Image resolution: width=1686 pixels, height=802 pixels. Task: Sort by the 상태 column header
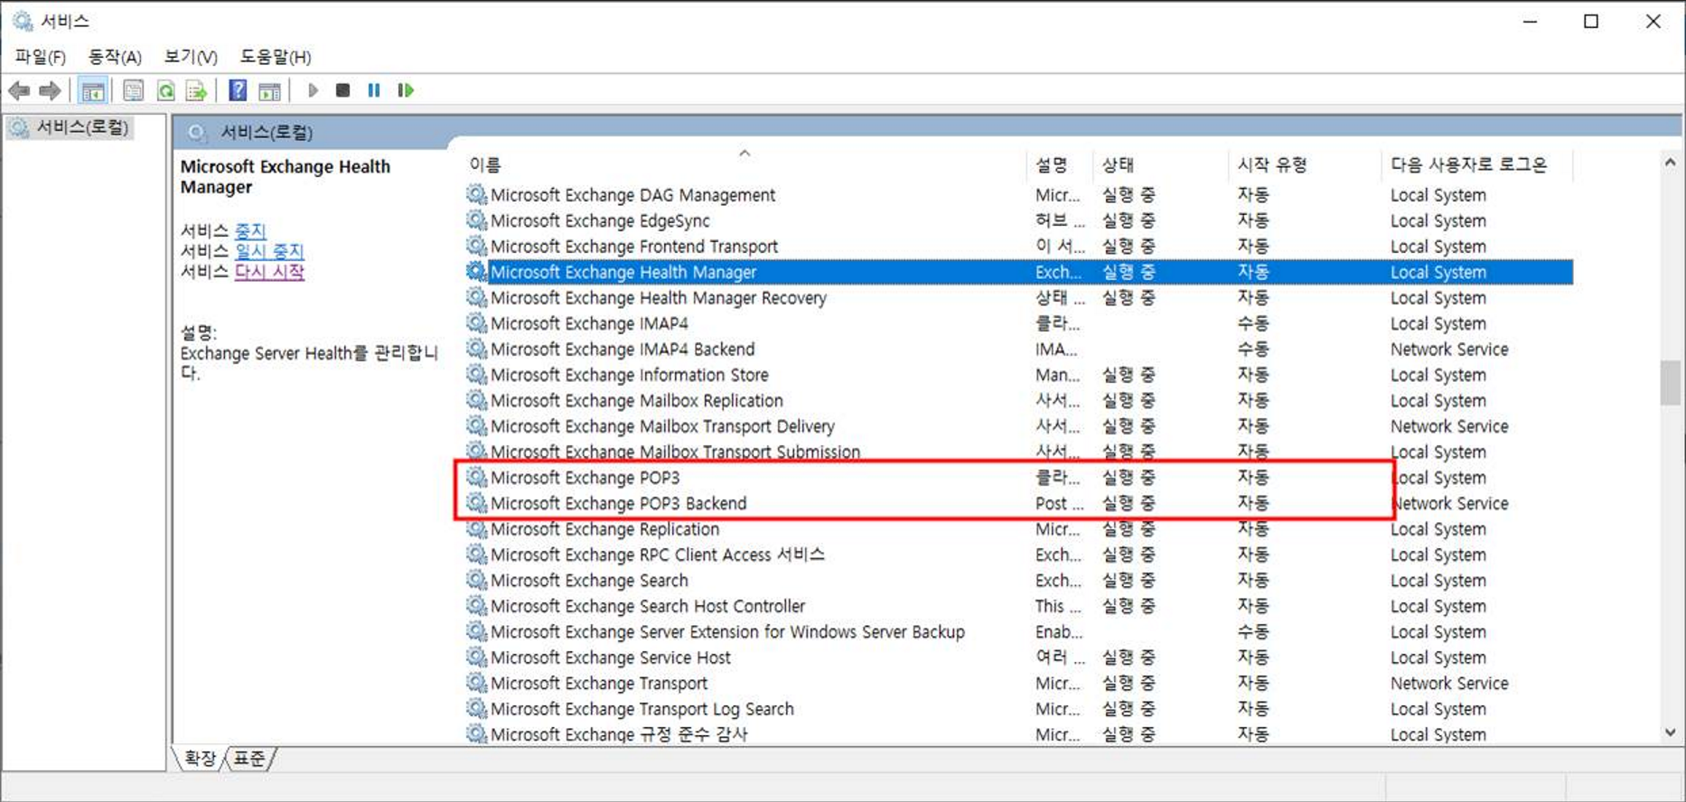click(1161, 164)
